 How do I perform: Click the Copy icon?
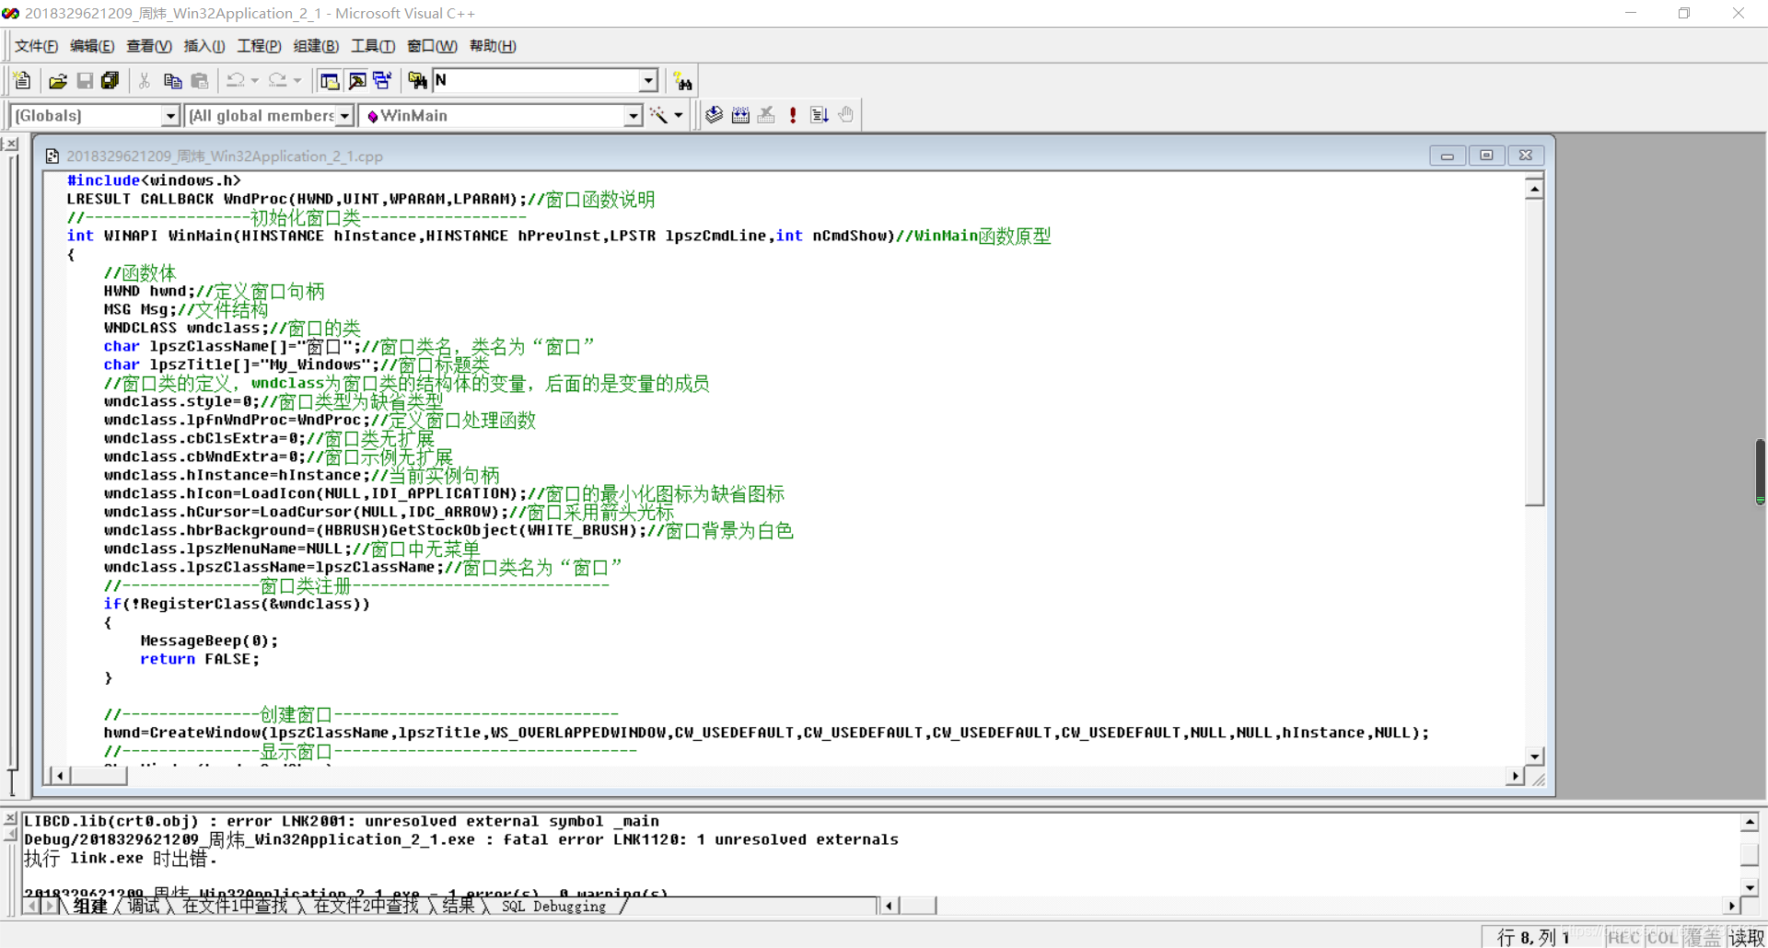(x=172, y=81)
